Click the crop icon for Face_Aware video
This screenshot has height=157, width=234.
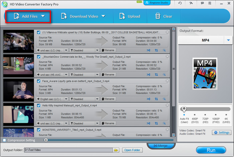pos(156,99)
